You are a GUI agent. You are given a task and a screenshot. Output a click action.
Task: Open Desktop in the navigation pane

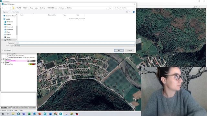[8, 24]
